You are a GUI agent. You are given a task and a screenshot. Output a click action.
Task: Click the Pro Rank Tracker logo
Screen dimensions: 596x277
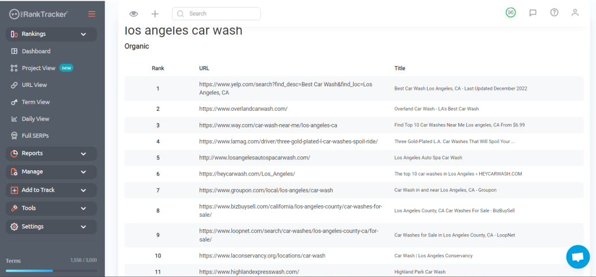coord(38,14)
